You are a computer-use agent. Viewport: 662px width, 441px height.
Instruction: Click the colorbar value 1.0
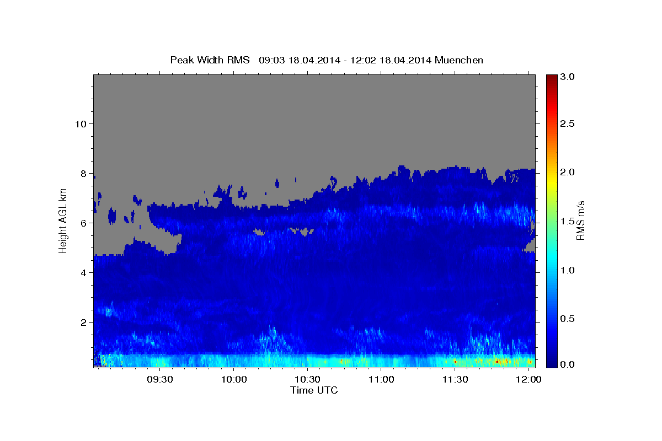tap(568, 270)
